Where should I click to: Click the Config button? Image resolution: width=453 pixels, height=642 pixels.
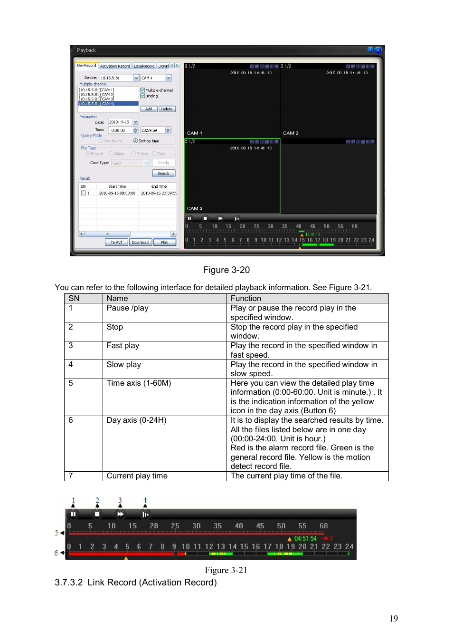tap(163, 163)
